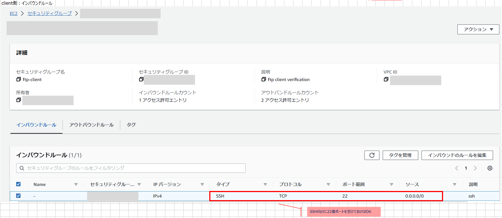Image resolution: width=502 pixels, height=218 pixels.
Task: Click 2 アクセス許可エントリ outbound count
Action: tap(285, 100)
